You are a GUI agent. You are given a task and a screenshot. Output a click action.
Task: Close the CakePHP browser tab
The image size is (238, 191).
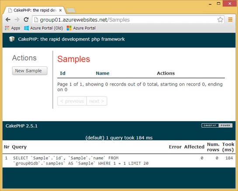(60, 10)
